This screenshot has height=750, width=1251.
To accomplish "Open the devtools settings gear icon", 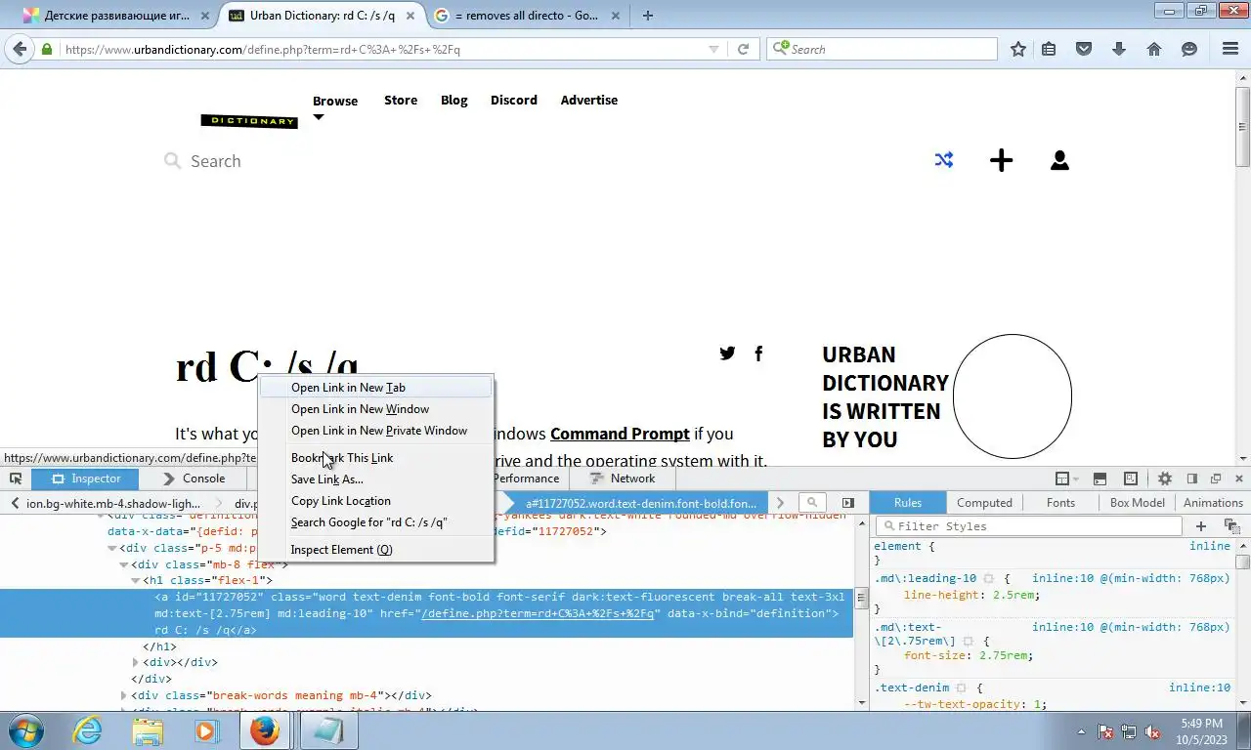I will click(x=1165, y=479).
